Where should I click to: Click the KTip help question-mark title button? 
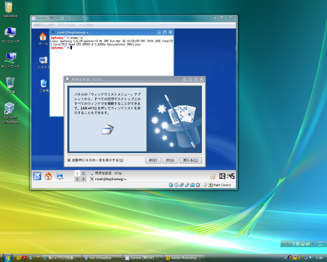coord(185,80)
